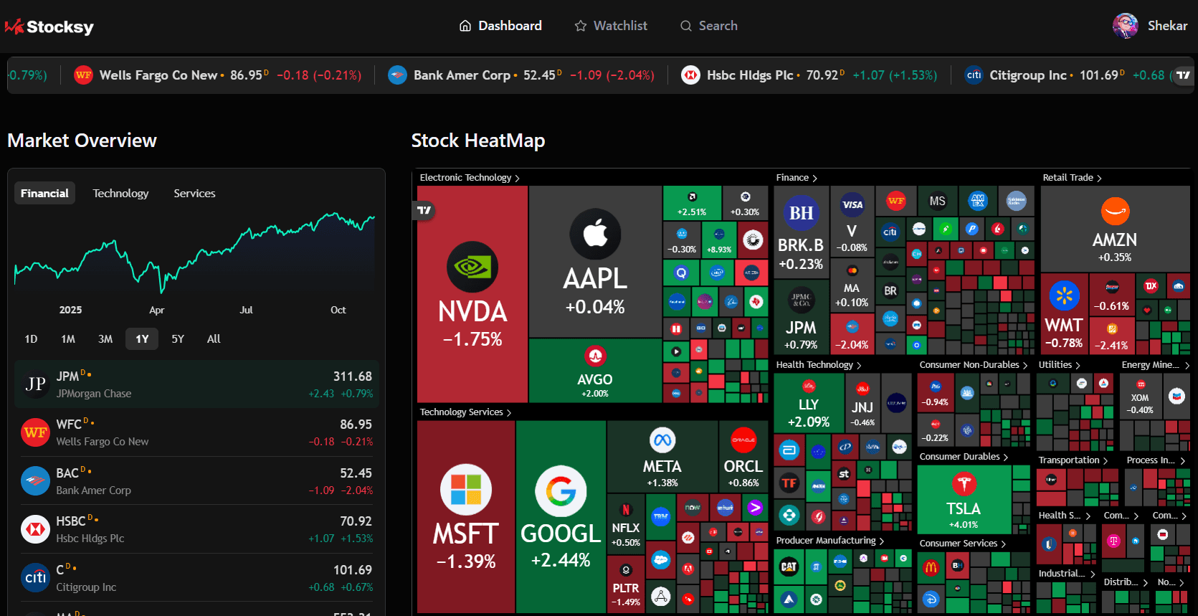Click the Bank Amer Corp logo in list
Screen dimensions: 1198x616
[35, 481]
